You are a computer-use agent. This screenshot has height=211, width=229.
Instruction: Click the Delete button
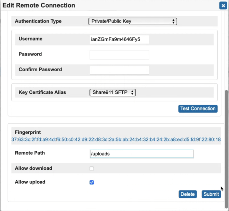pos(188,194)
